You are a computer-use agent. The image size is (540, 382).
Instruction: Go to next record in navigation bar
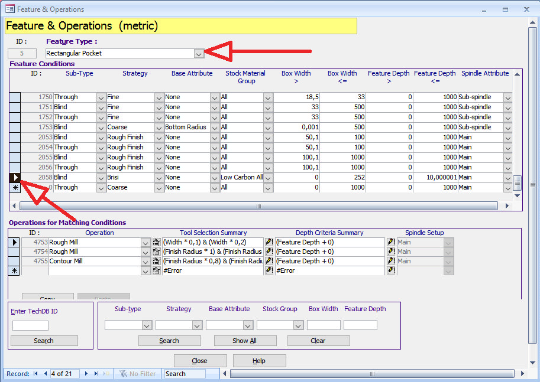click(86, 374)
